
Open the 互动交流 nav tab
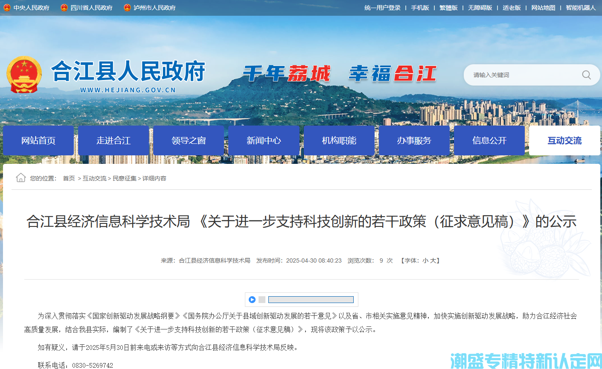point(564,140)
